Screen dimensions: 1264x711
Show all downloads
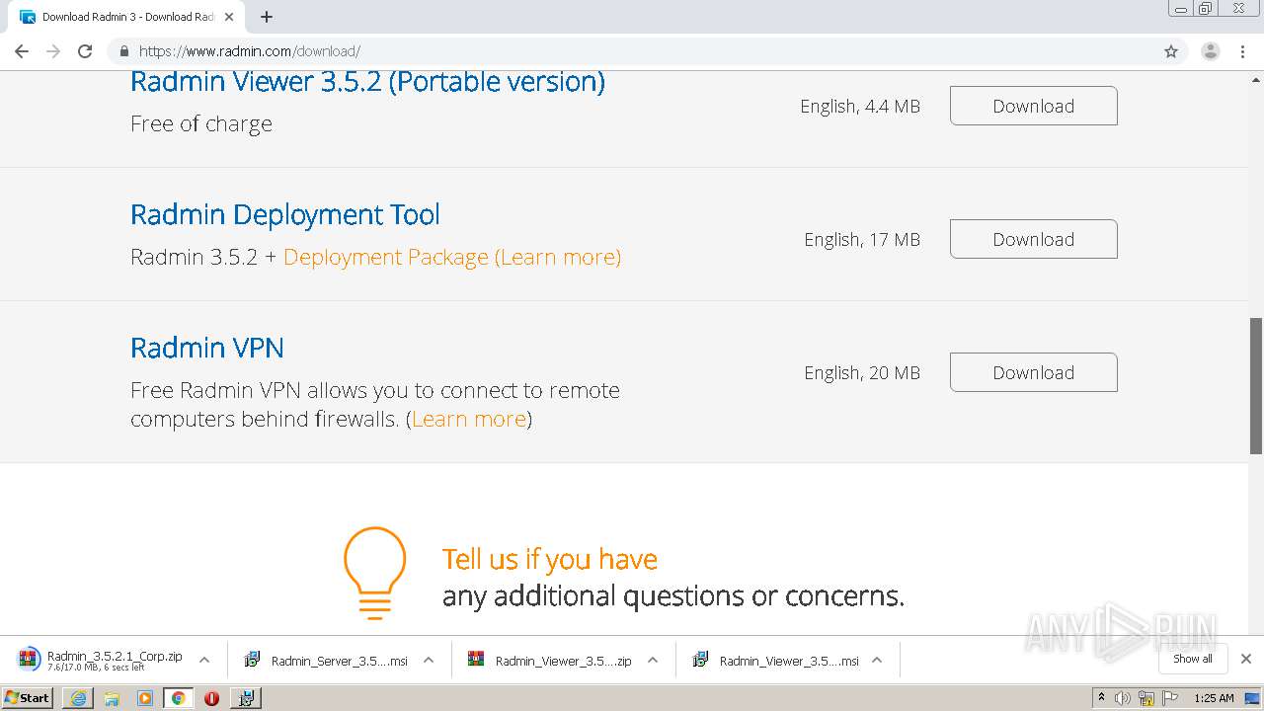click(1193, 659)
